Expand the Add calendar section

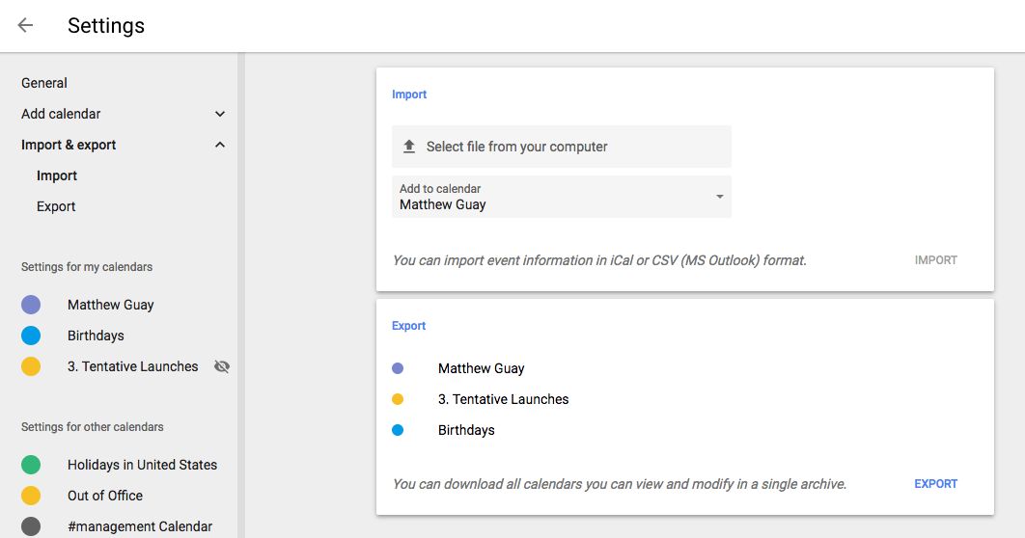point(220,114)
